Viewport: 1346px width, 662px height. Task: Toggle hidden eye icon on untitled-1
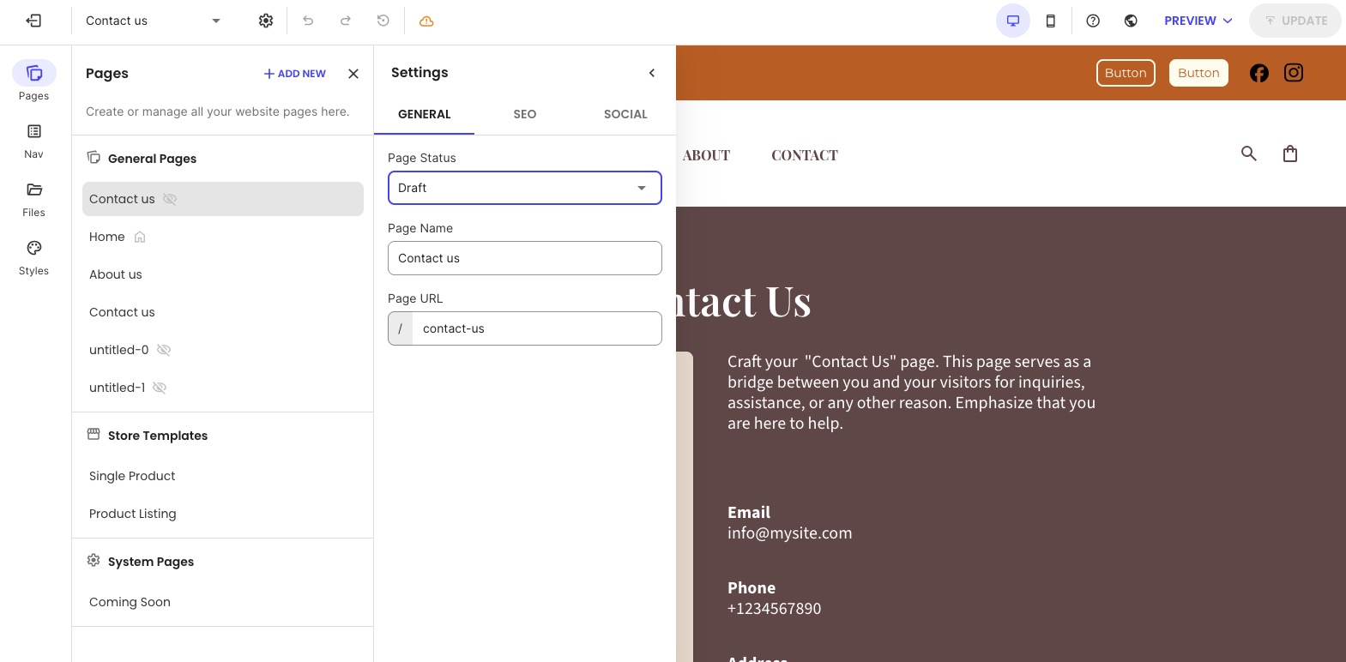point(160,388)
